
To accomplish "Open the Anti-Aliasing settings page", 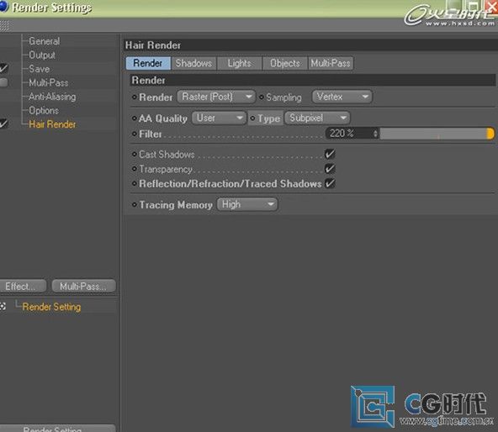I will (x=52, y=97).
